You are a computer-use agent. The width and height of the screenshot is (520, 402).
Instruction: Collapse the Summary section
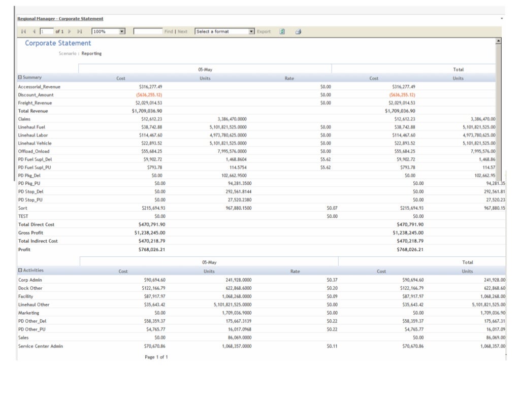[20, 78]
